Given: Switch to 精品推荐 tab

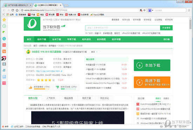Looking at the screenshot, I should pos(68,98).
